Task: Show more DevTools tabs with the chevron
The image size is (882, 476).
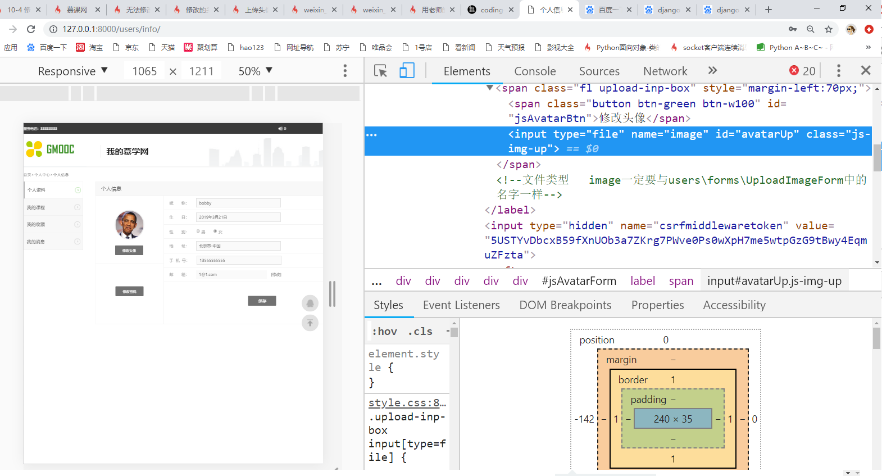Action: point(712,71)
